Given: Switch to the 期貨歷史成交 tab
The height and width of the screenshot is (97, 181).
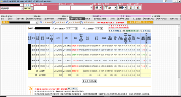Looking at the screenshot, I should [150, 19].
